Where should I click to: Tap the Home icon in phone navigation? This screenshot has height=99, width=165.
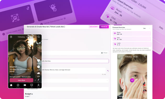(x=11, y=85)
